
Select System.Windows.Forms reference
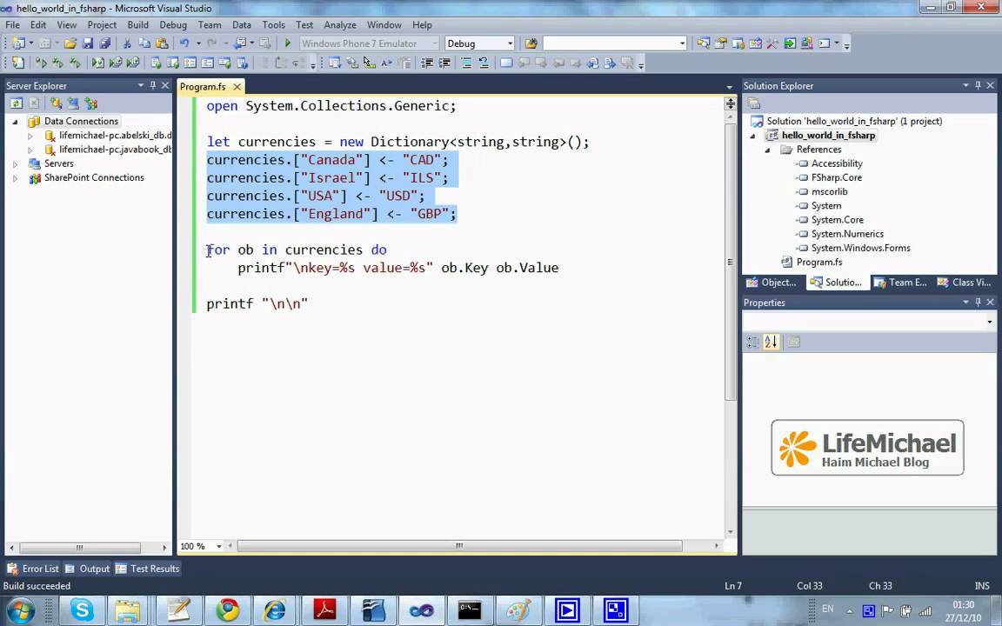click(x=860, y=248)
